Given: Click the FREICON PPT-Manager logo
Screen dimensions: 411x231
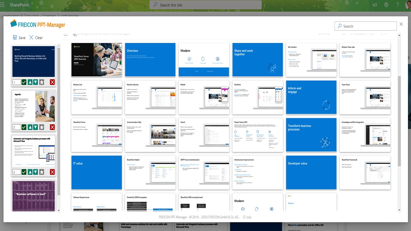Looking at the screenshot, I should click(38, 24).
